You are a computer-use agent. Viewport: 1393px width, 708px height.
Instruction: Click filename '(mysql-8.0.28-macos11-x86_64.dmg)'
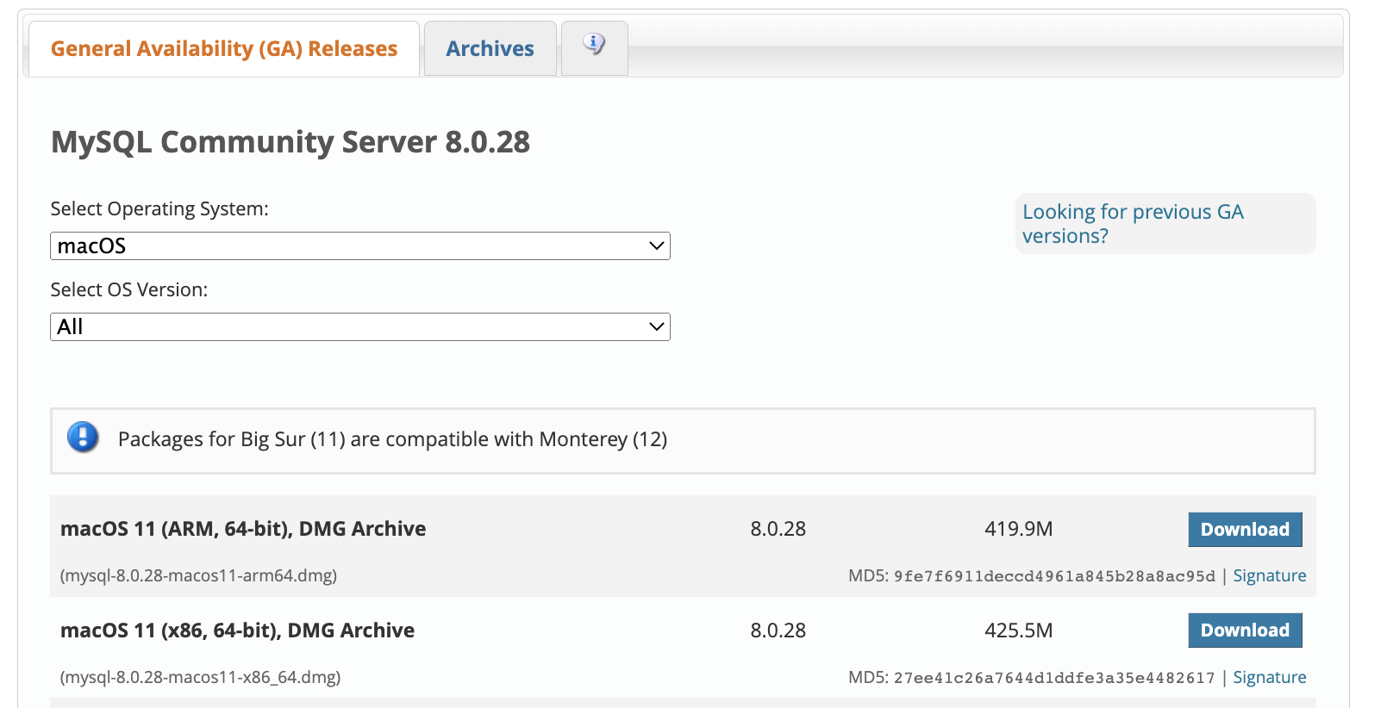[200, 677]
